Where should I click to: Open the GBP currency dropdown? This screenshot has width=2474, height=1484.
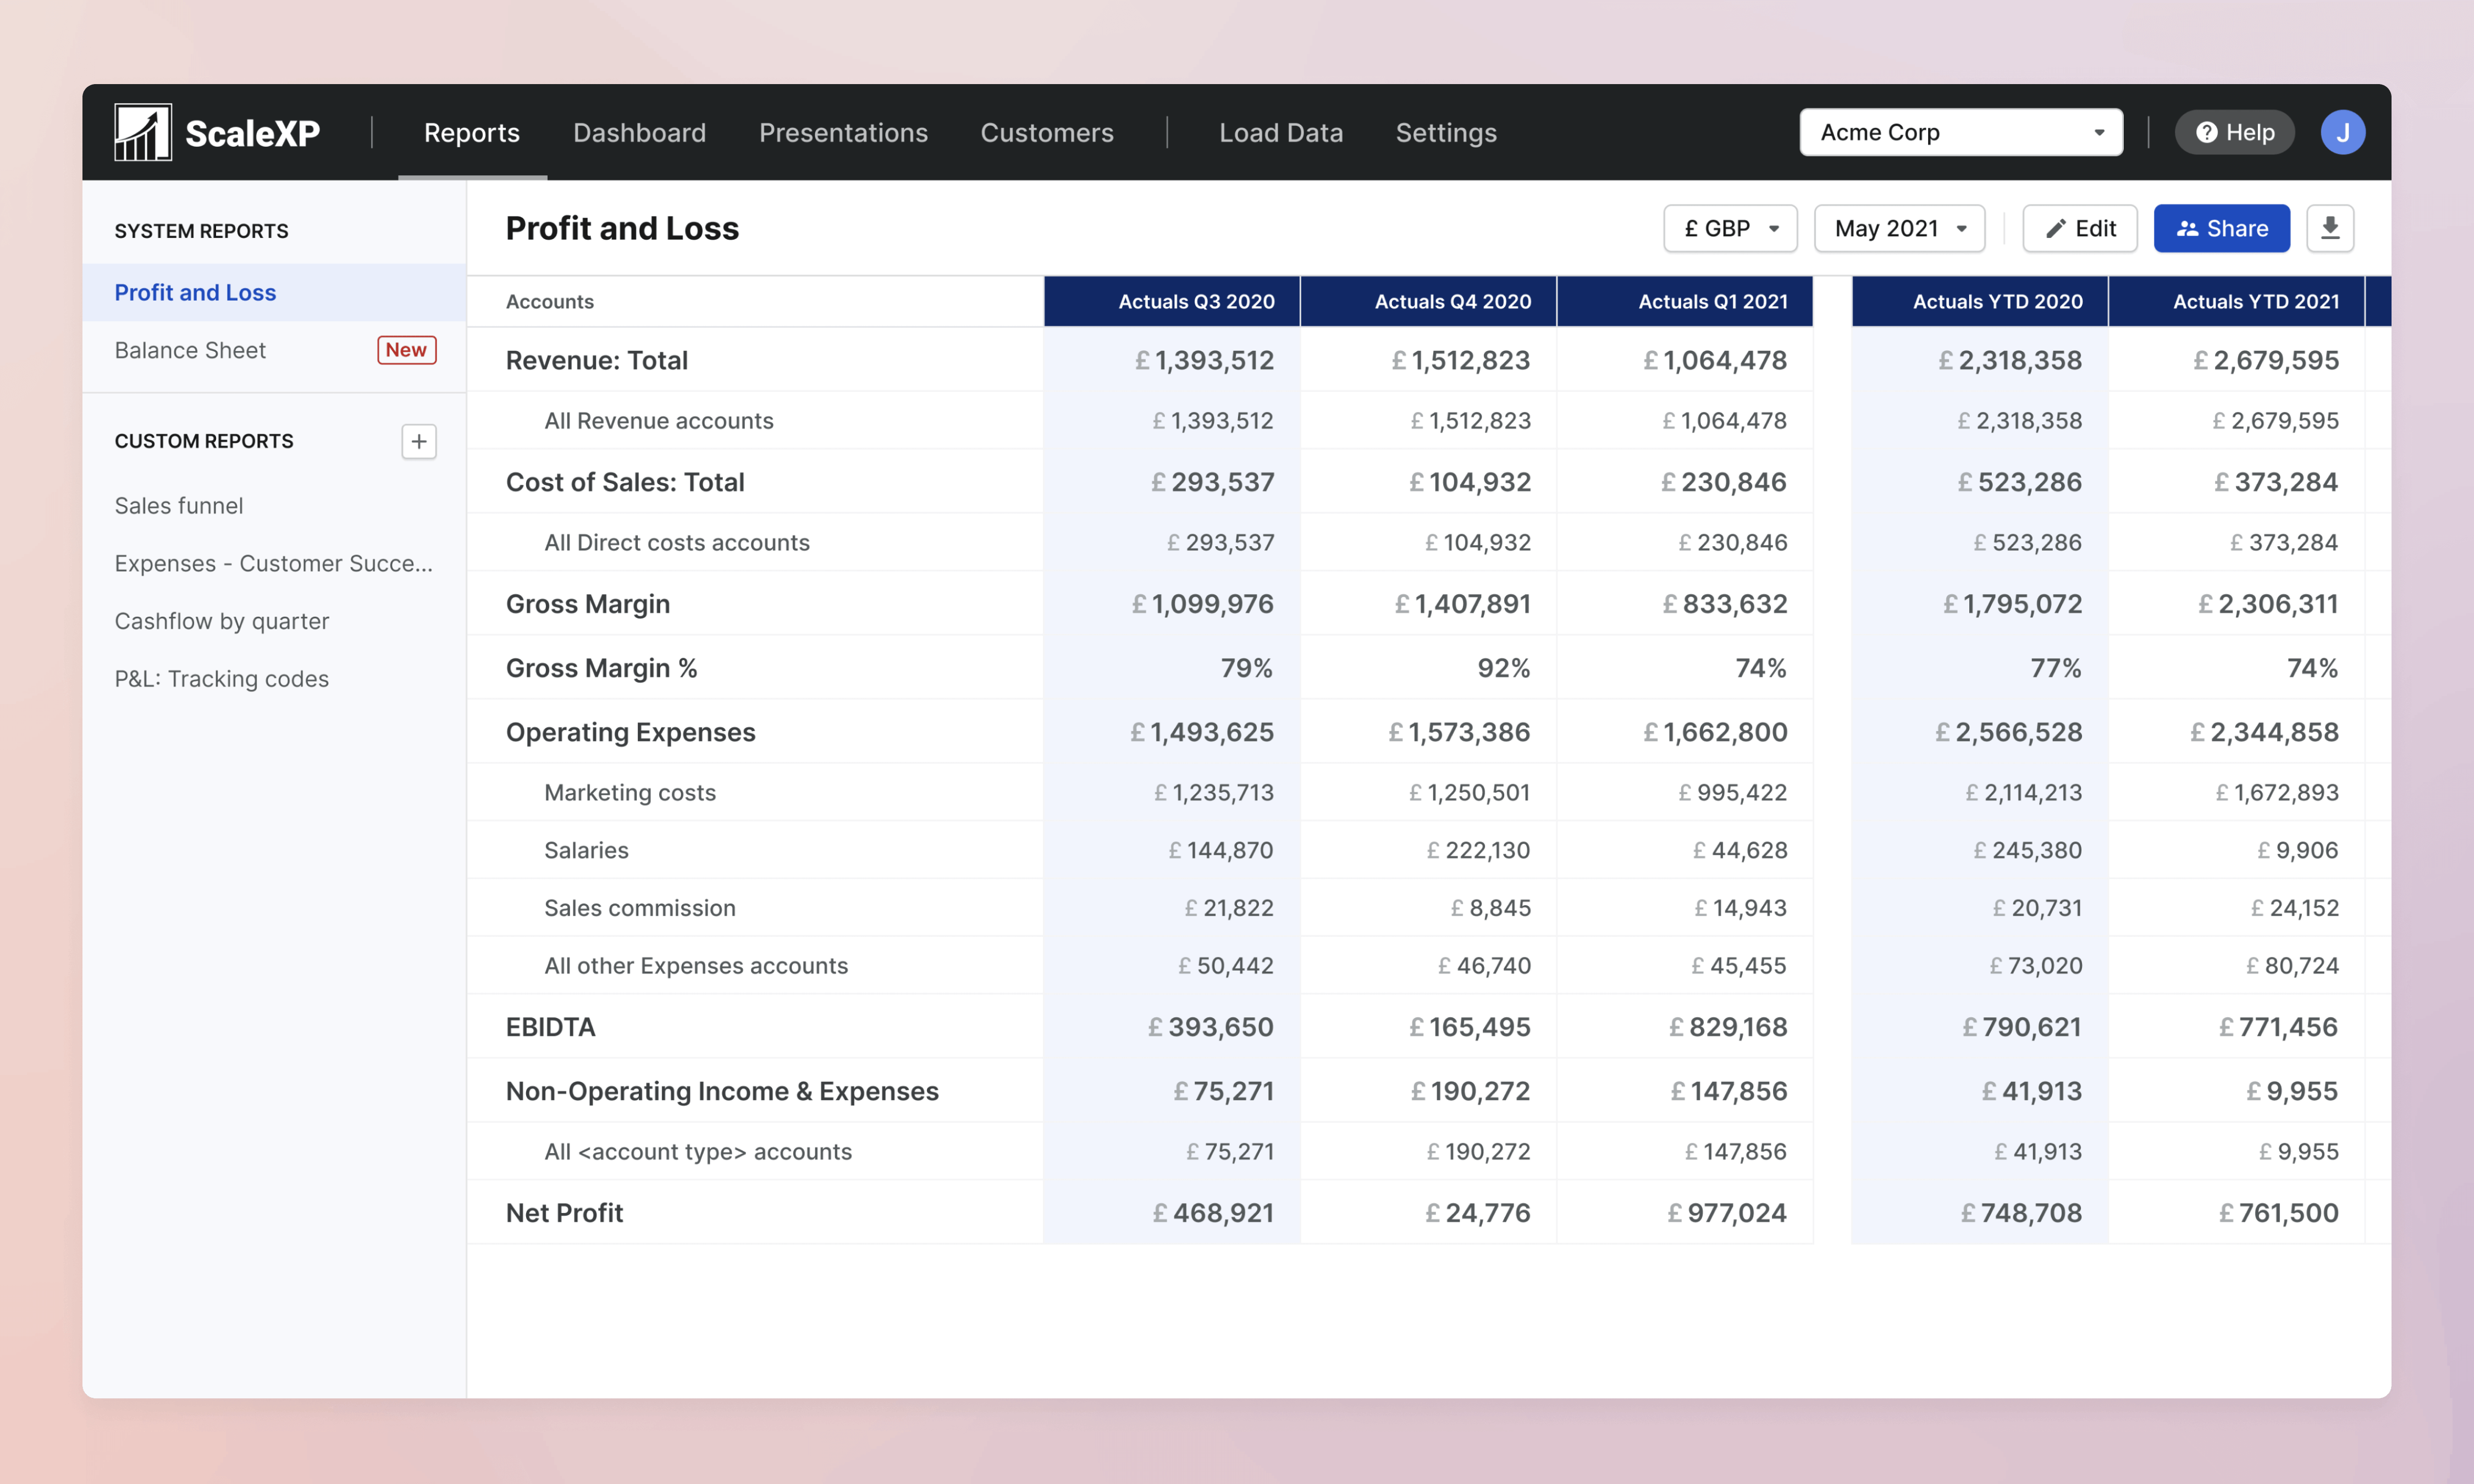pos(1729,228)
